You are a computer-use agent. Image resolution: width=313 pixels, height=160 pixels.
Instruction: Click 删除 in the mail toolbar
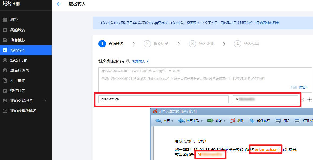237,120
